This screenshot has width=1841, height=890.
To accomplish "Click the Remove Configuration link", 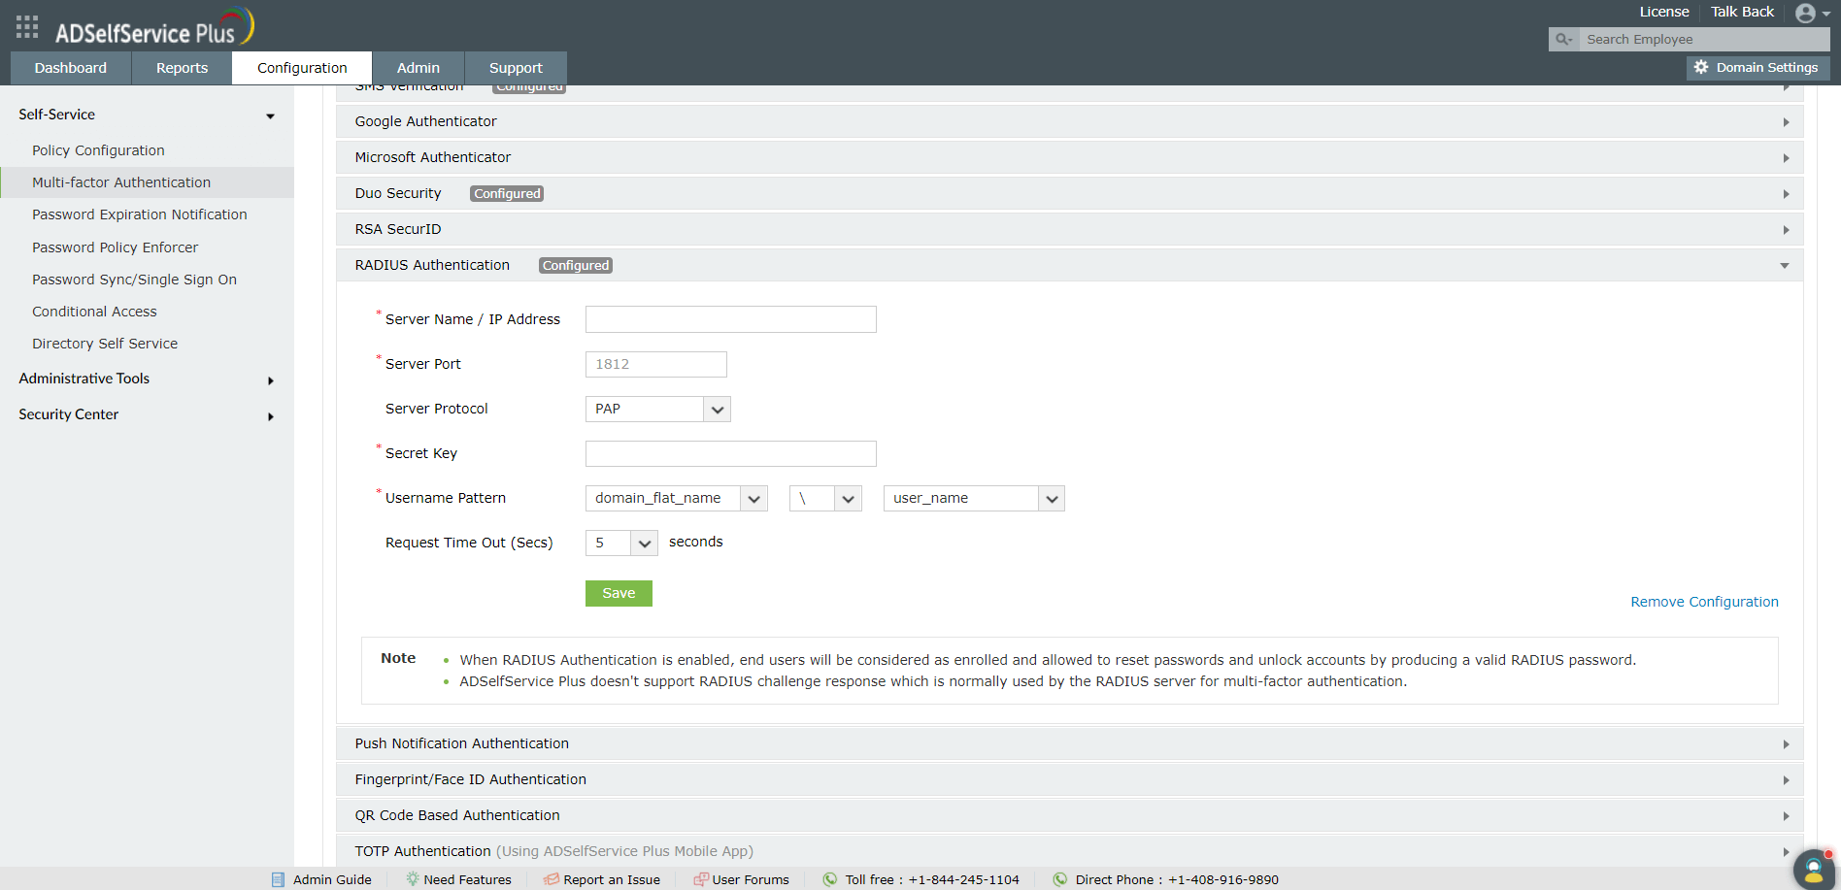I will pyautogui.click(x=1704, y=602).
